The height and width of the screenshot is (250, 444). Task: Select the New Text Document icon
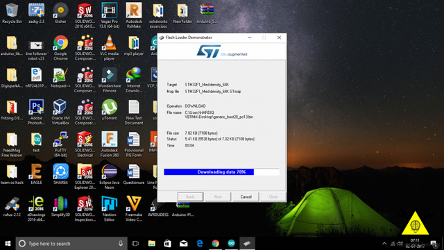134,112
